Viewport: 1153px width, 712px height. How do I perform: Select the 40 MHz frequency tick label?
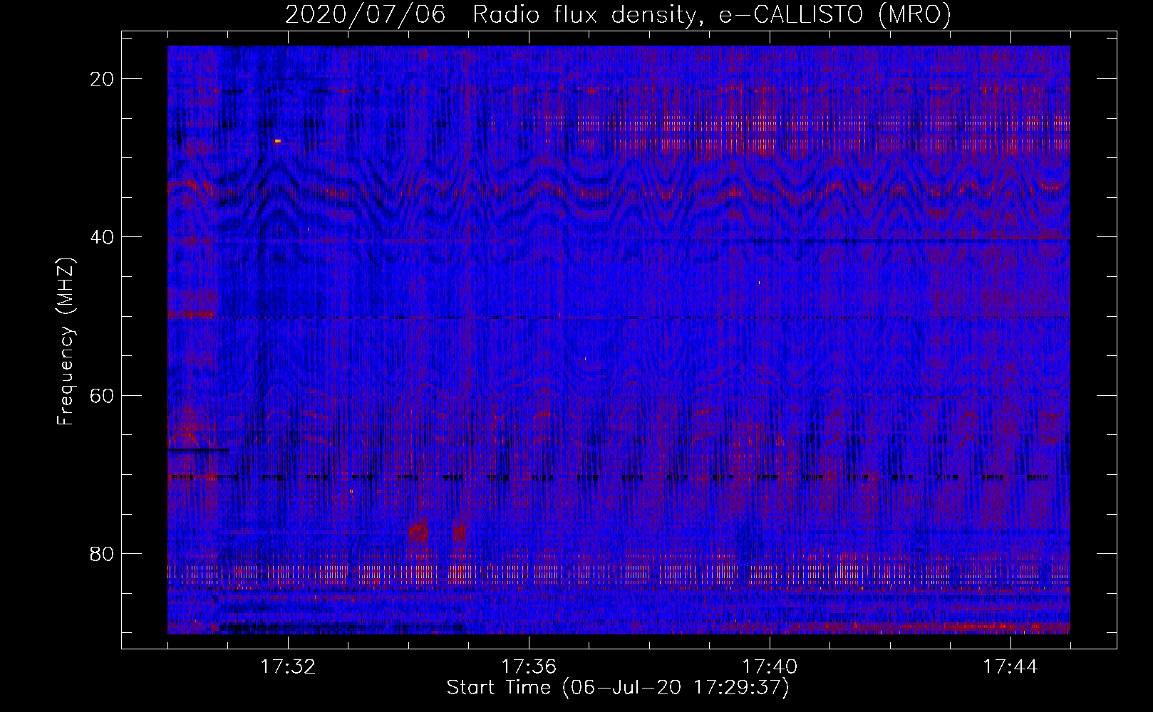[103, 236]
